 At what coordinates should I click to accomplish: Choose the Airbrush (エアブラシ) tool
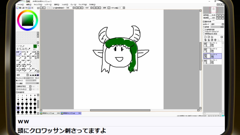[24, 53]
